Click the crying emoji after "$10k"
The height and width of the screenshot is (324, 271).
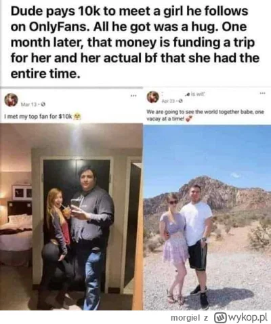(x=78, y=117)
